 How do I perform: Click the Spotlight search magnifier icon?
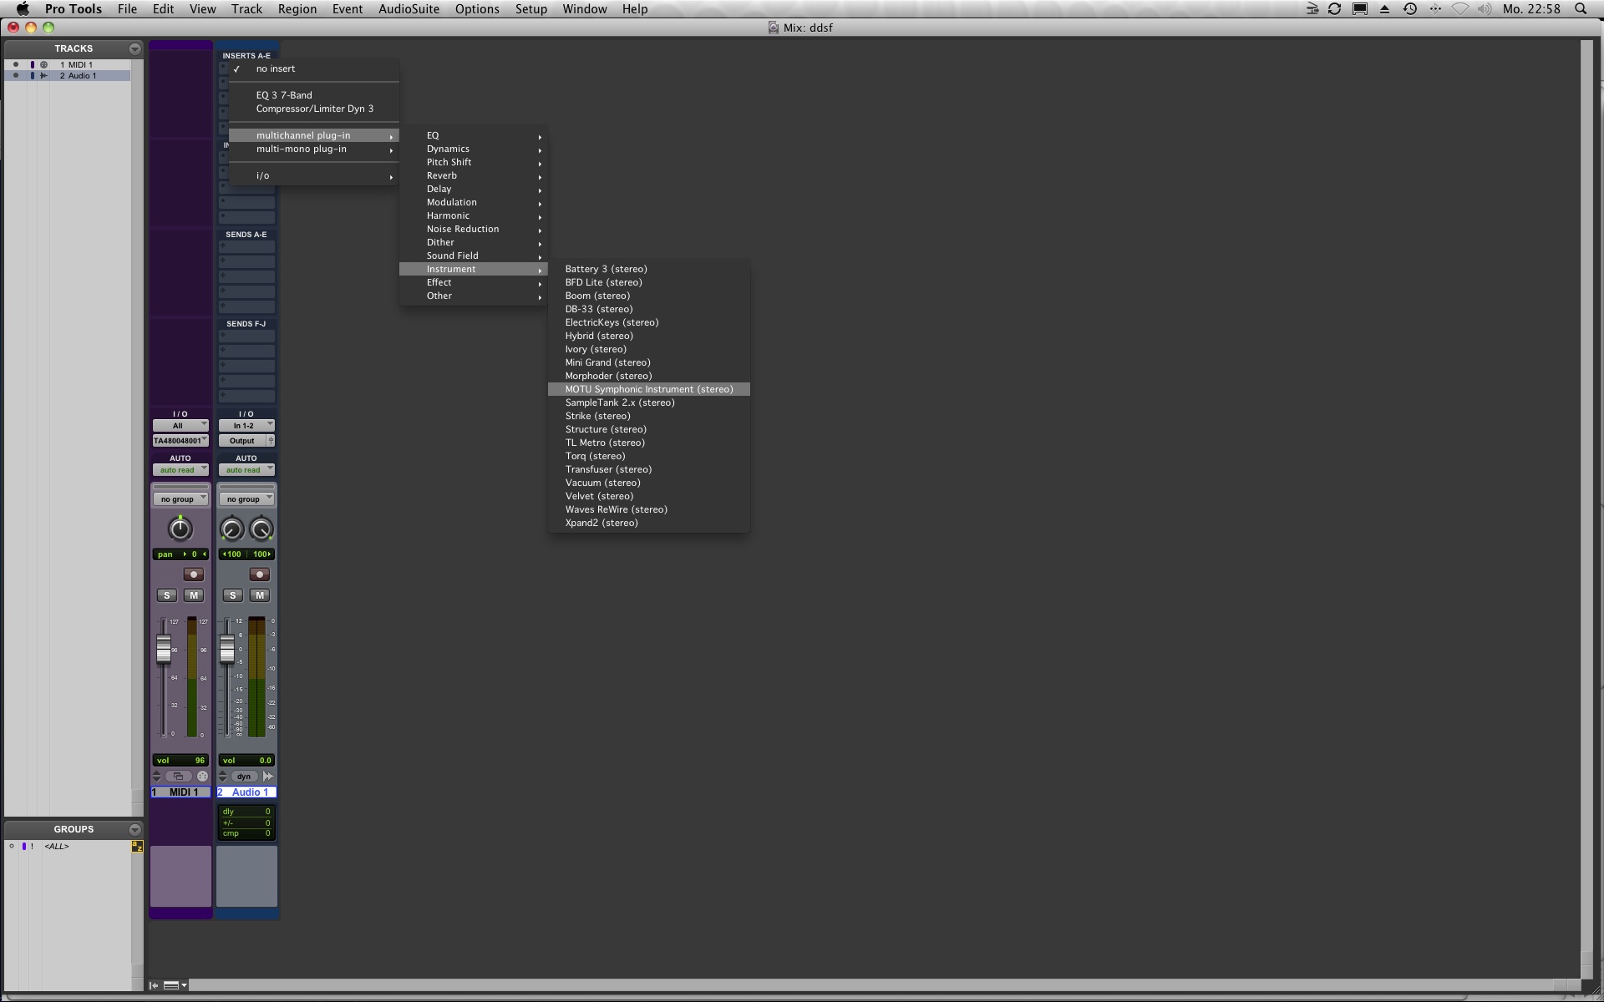coord(1581,9)
